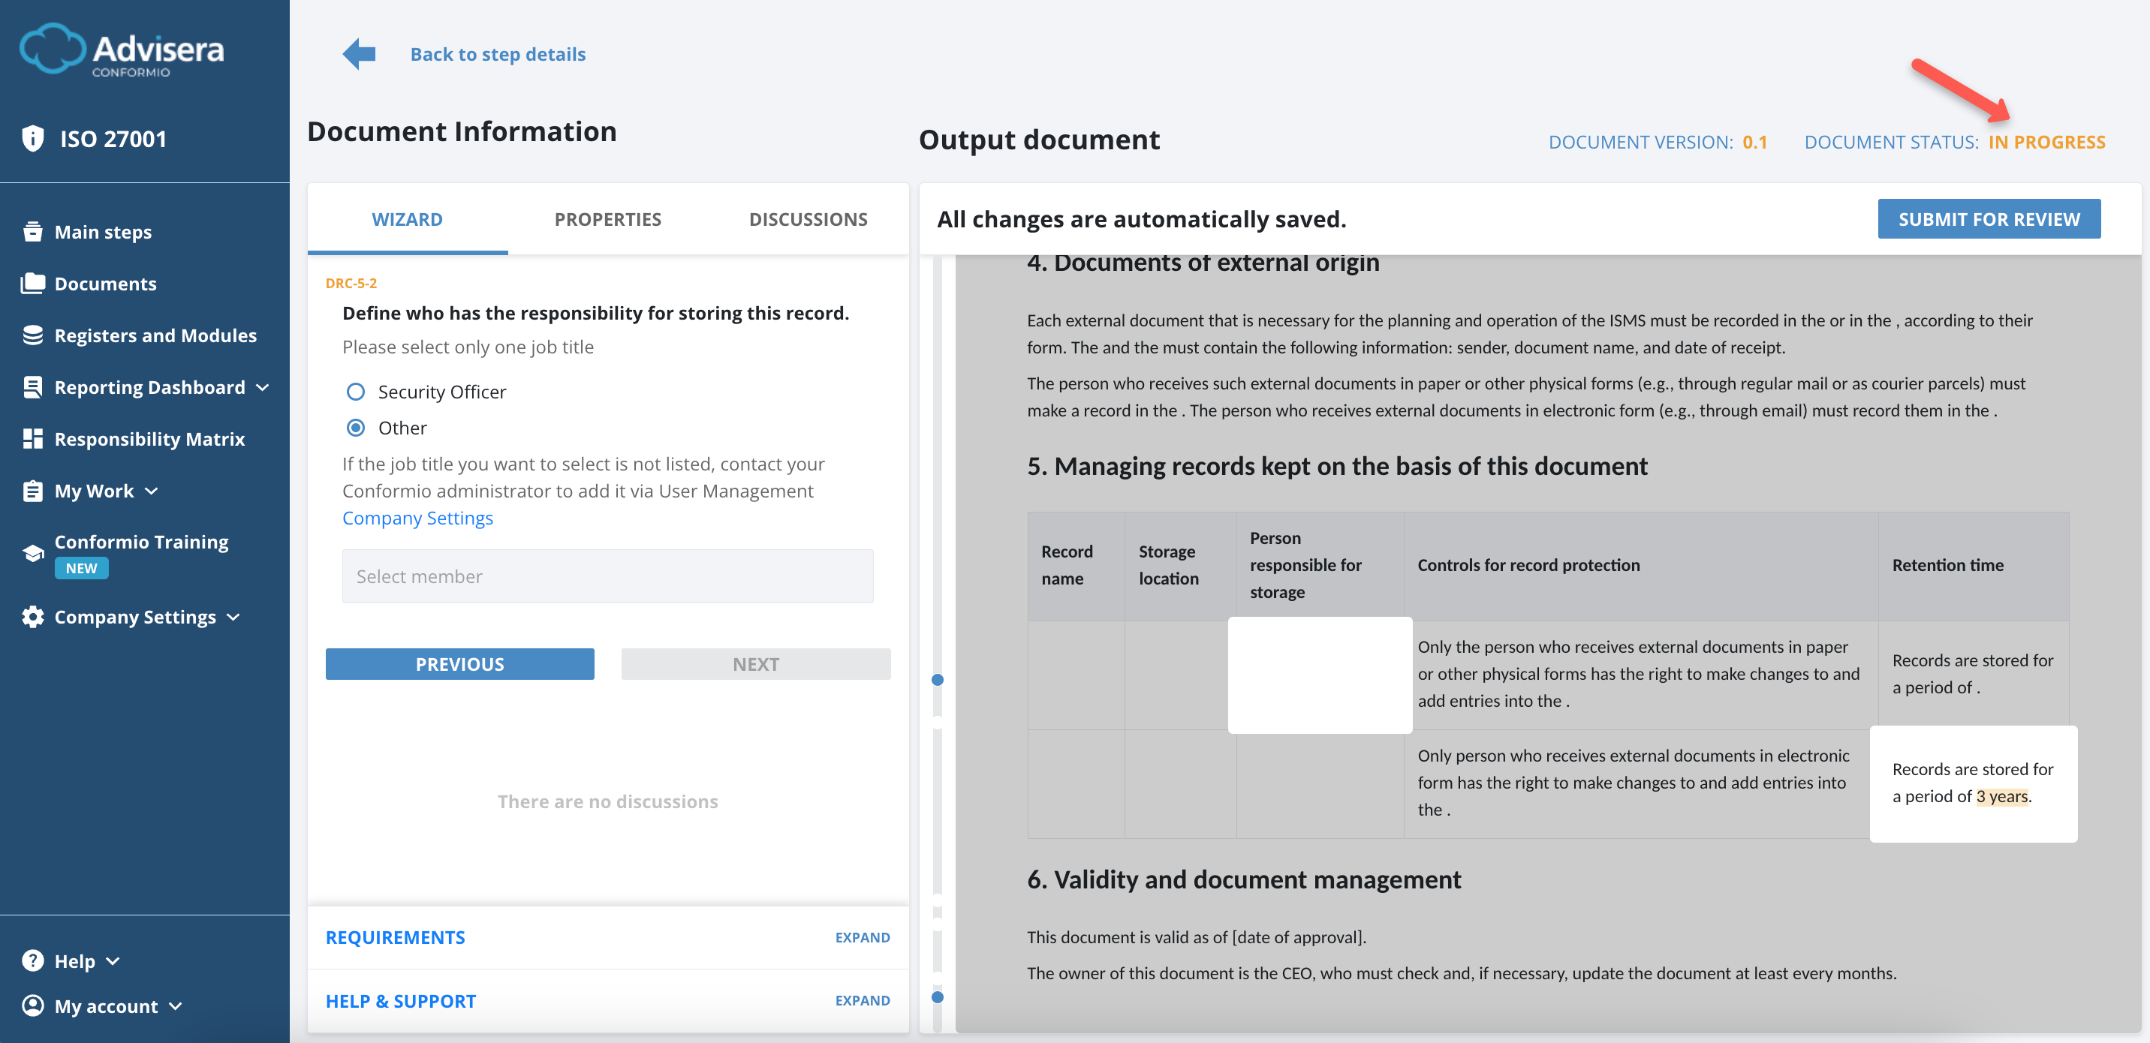Open the DISCUSSIONS tab
Image resolution: width=2150 pixels, height=1043 pixels.
click(x=807, y=218)
